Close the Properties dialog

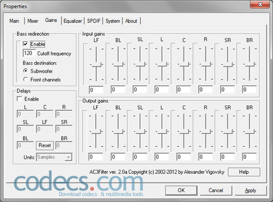click(x=260, y=4)
